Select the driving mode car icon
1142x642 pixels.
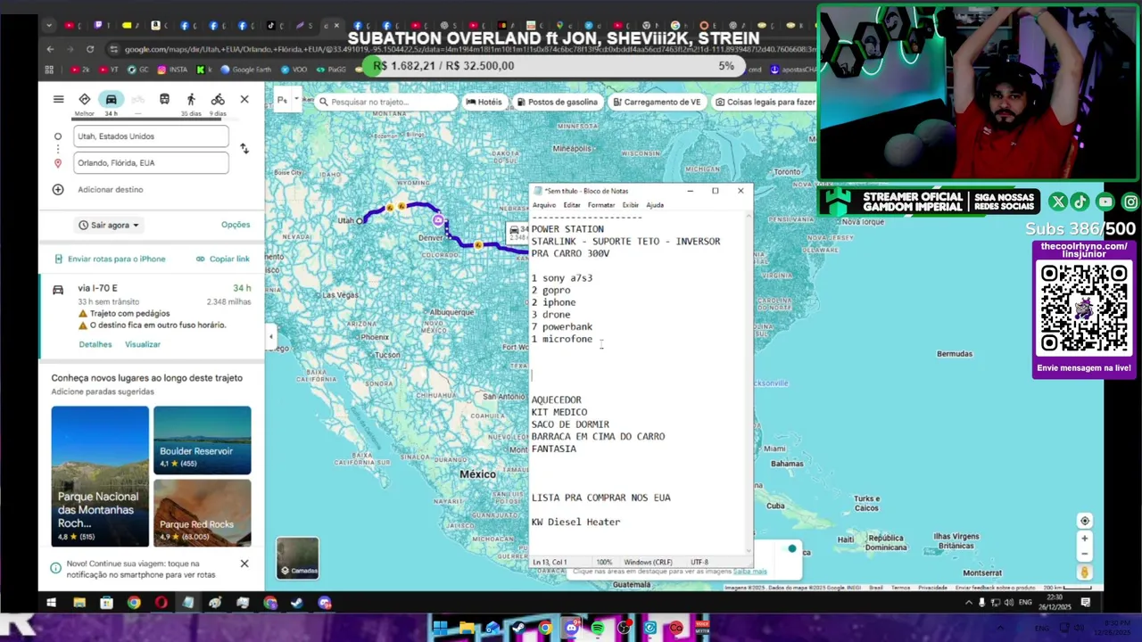click(111, 100)
